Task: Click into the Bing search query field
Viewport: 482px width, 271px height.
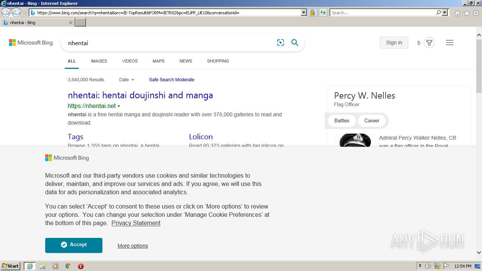Action: [x=169, y=43]
